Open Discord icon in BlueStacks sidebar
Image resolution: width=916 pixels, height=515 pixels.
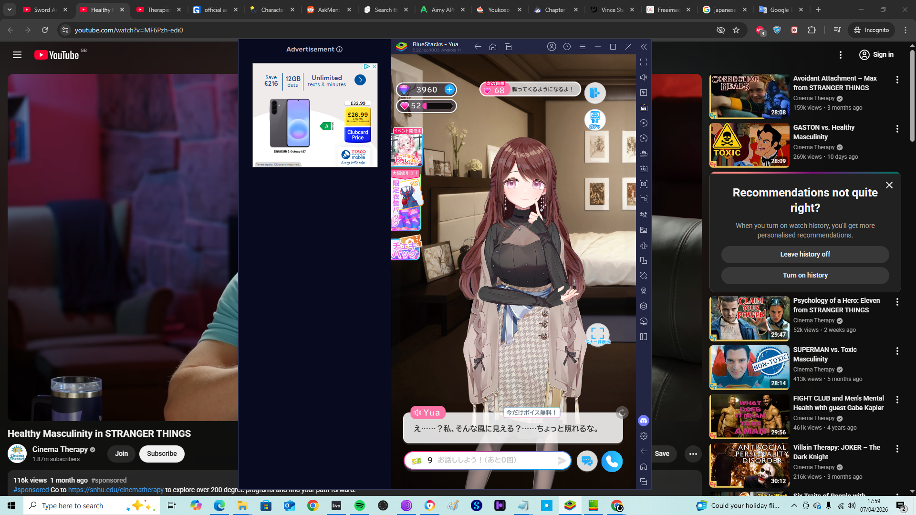(644, 421)
